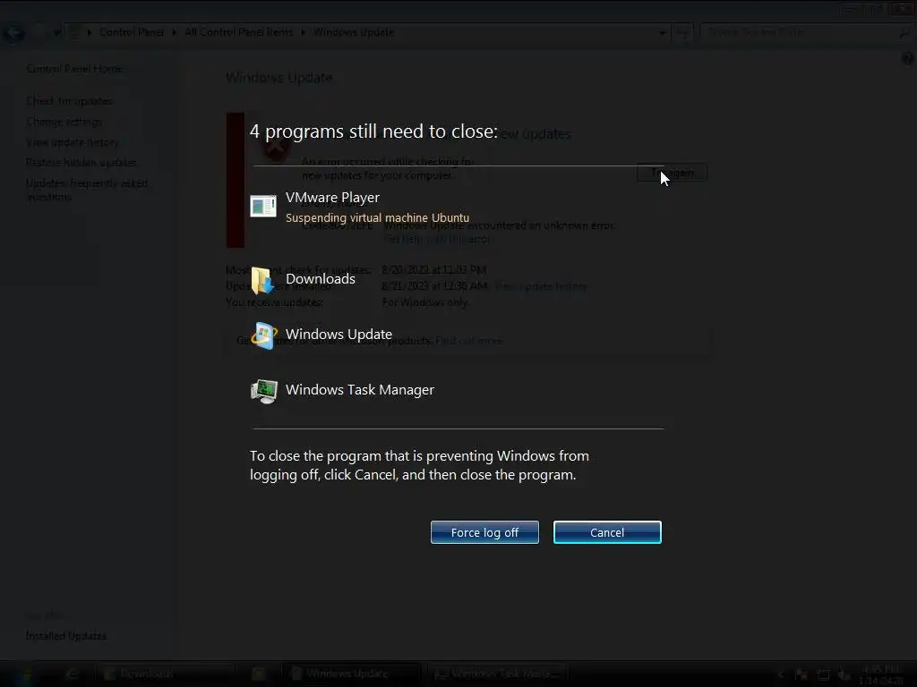Click the Windows Task Manager entry label
Image resolution: width=917 pixels, height=687 pixels.
tap(360, 390)
